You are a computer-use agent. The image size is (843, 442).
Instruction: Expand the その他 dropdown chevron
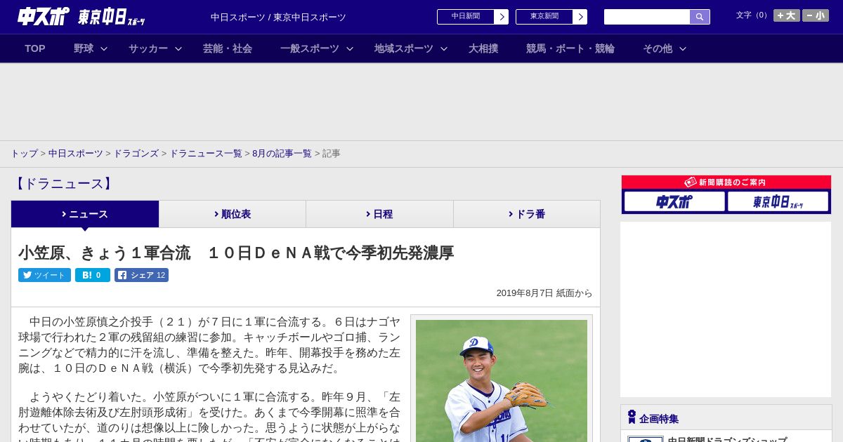click(x=683, y=48)
